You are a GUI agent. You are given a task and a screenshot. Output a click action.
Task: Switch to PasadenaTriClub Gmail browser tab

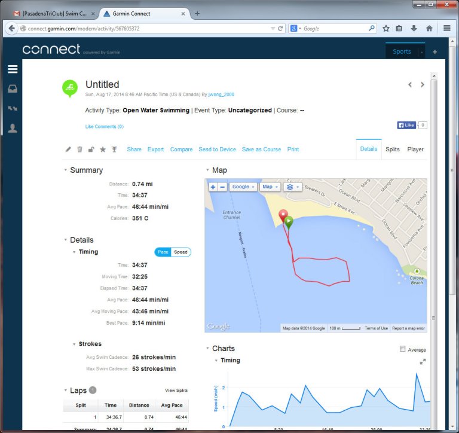[54, 14]
